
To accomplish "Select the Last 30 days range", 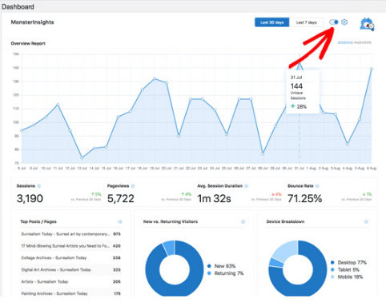I will pos(271,22).
